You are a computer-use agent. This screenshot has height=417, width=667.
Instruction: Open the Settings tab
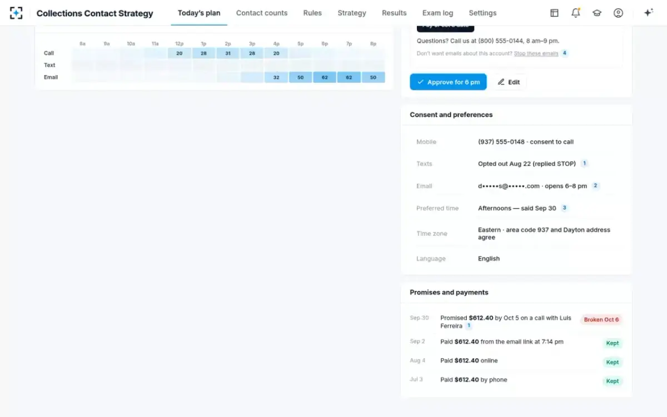click(482, 13)
